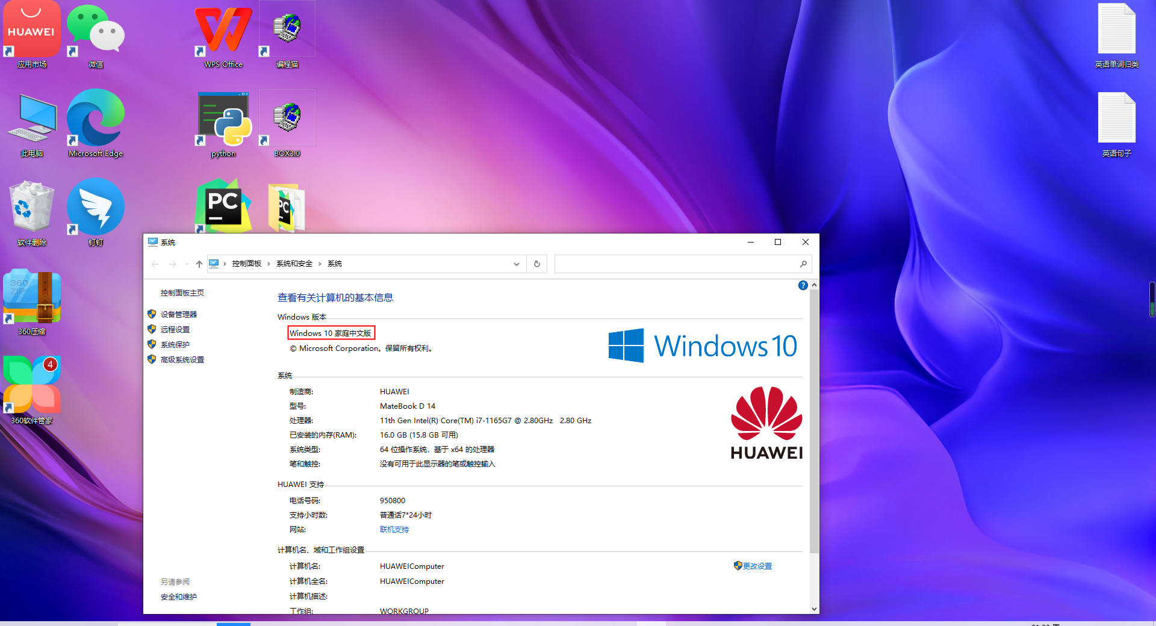
Task: Select the 系统和安全 breadcrumb item
Action: pyautogui.click(x=294, y=264)
